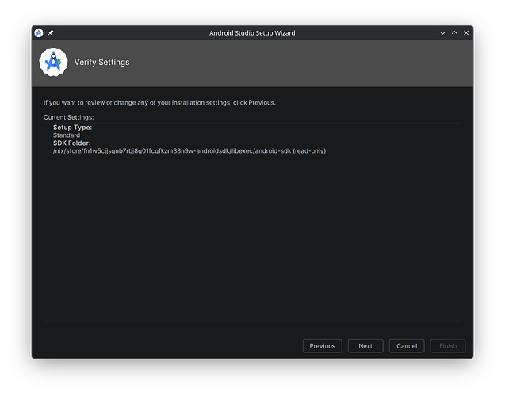
Task: Close the Setup Wizard window
Action: 466,32
